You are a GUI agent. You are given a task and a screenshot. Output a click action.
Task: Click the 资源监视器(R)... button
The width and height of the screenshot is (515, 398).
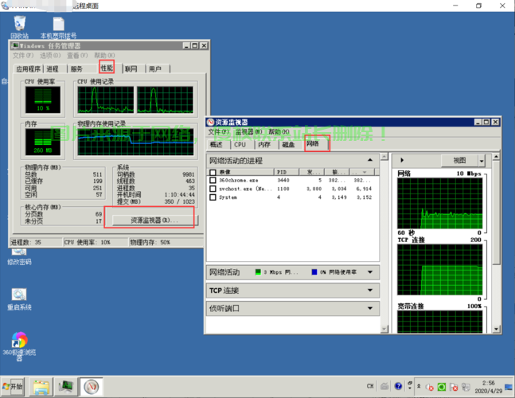154,220
